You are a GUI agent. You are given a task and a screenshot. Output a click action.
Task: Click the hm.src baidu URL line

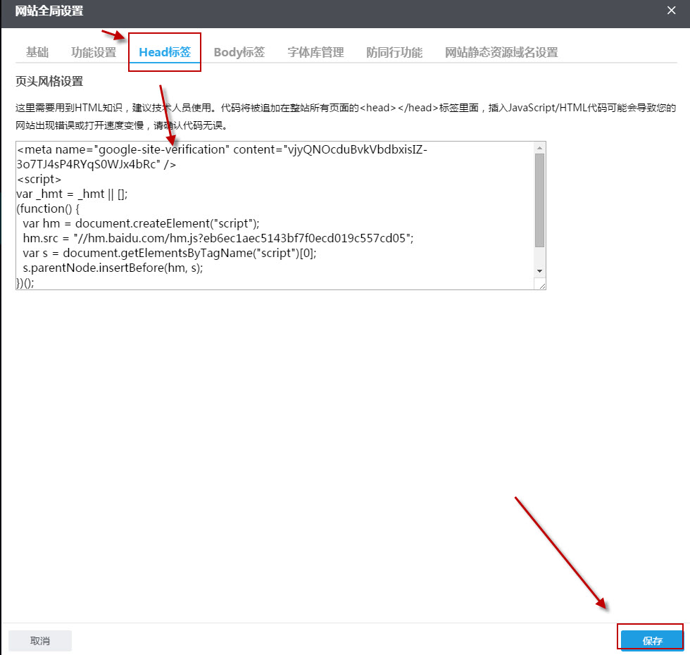211,238
